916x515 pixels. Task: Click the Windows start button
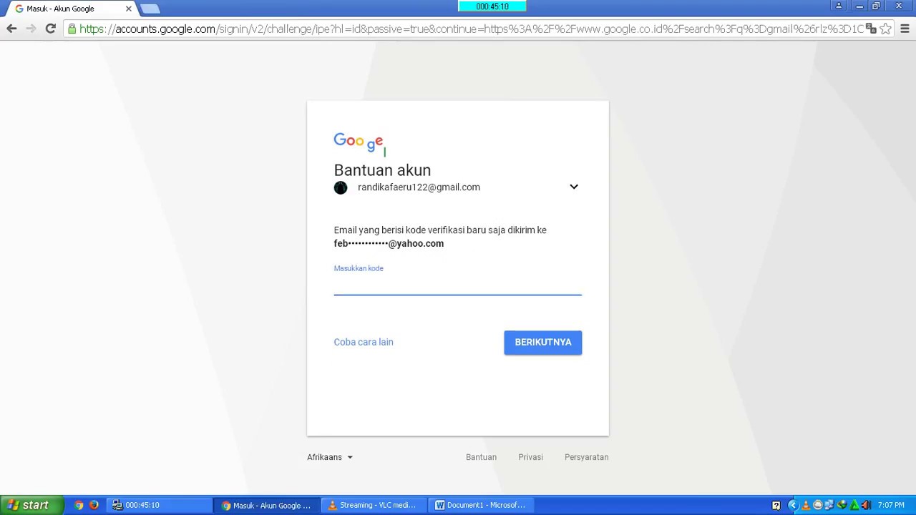[x=31, y=505]
